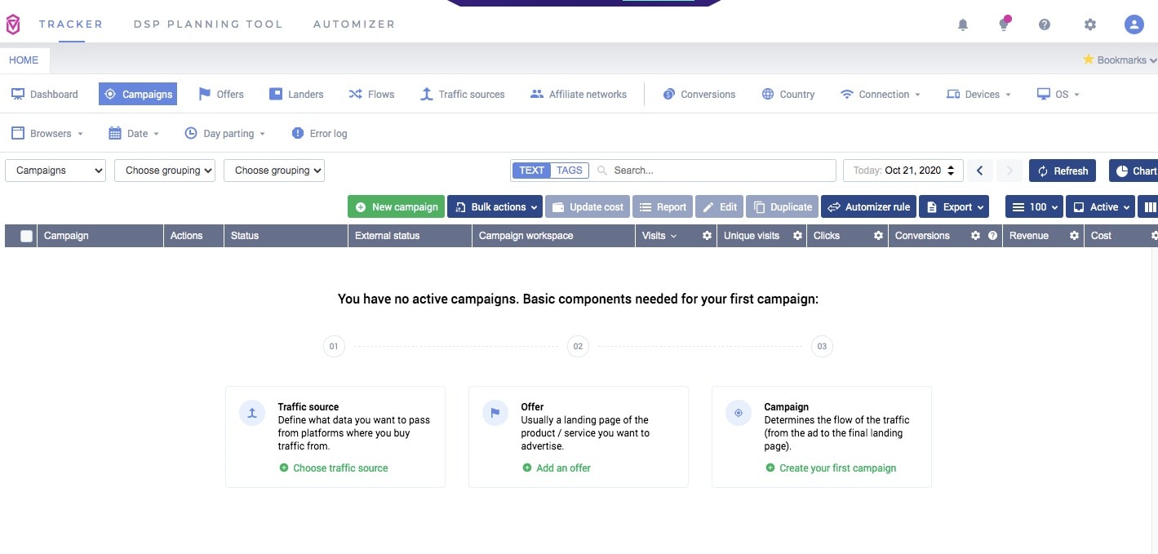Viewport: 1158px width, 554px height.
Task: Open the Flows view
Action: click(371, 94)
